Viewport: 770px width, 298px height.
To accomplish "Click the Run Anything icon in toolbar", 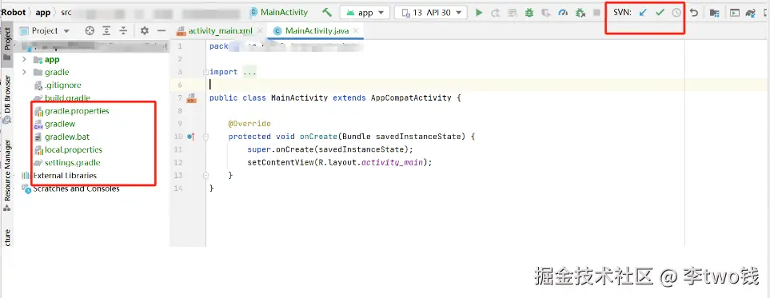I will point(734,13).
